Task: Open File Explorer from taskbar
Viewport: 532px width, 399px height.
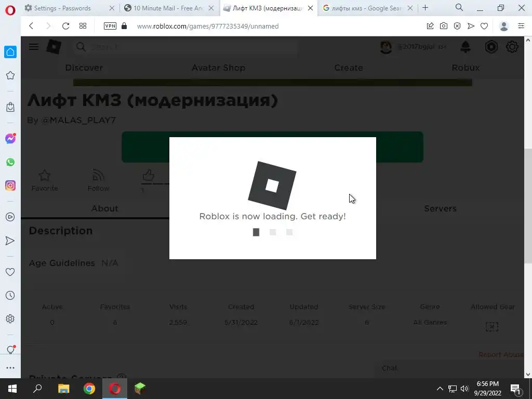Action: pos(63,389)
